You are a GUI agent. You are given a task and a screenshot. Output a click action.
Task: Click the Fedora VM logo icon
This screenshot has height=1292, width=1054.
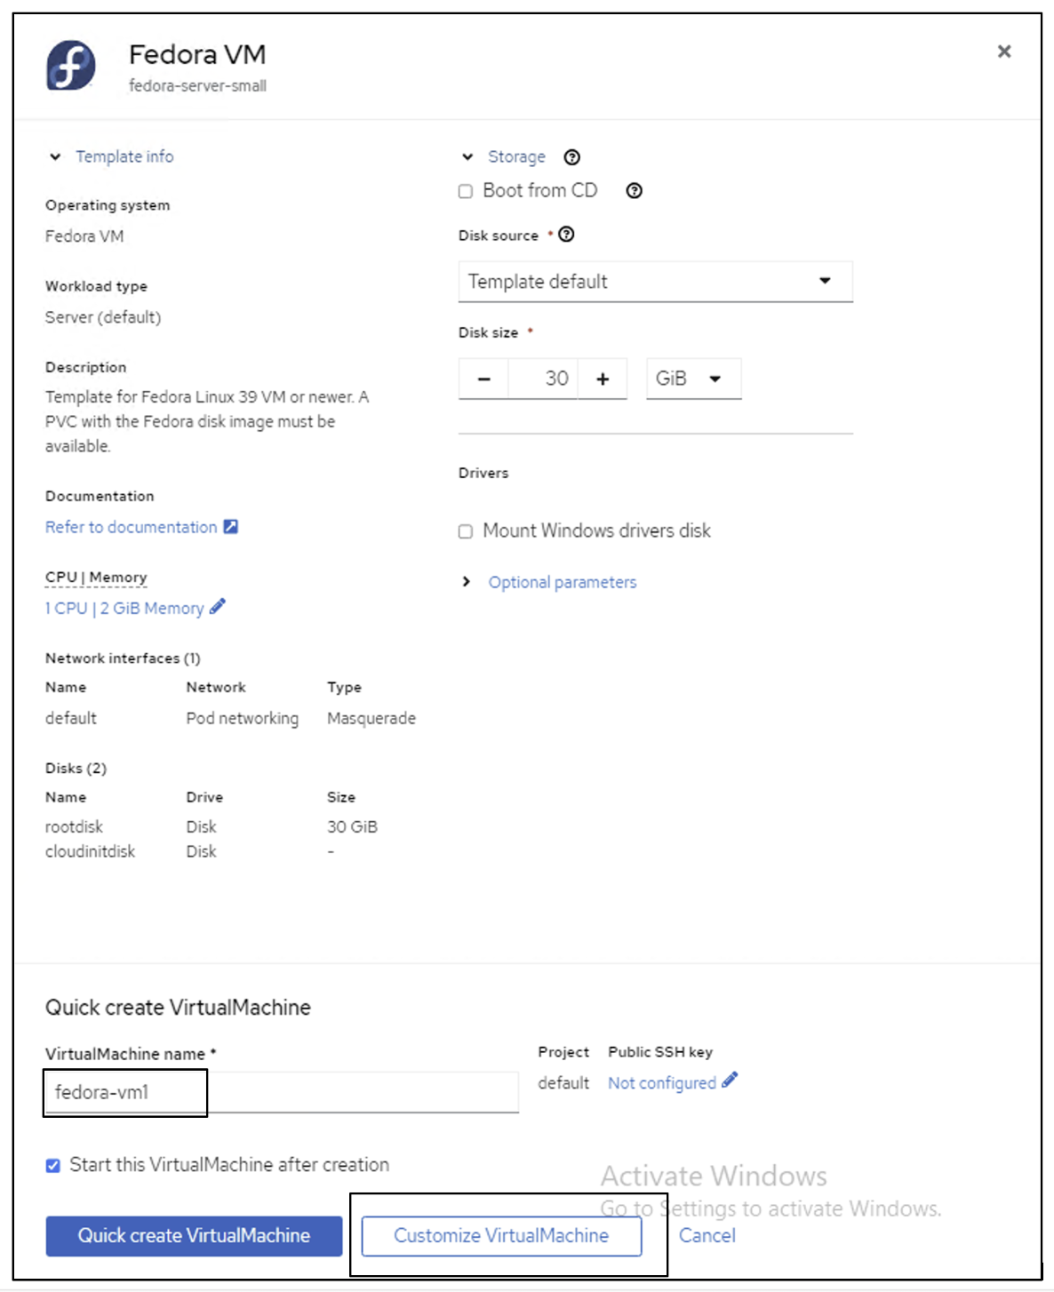coord(73,66)
